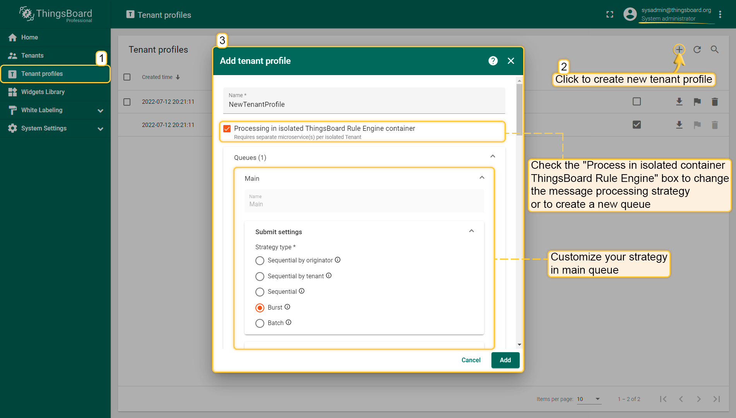Open user menu three-dot icon

(x=720, y=15)
